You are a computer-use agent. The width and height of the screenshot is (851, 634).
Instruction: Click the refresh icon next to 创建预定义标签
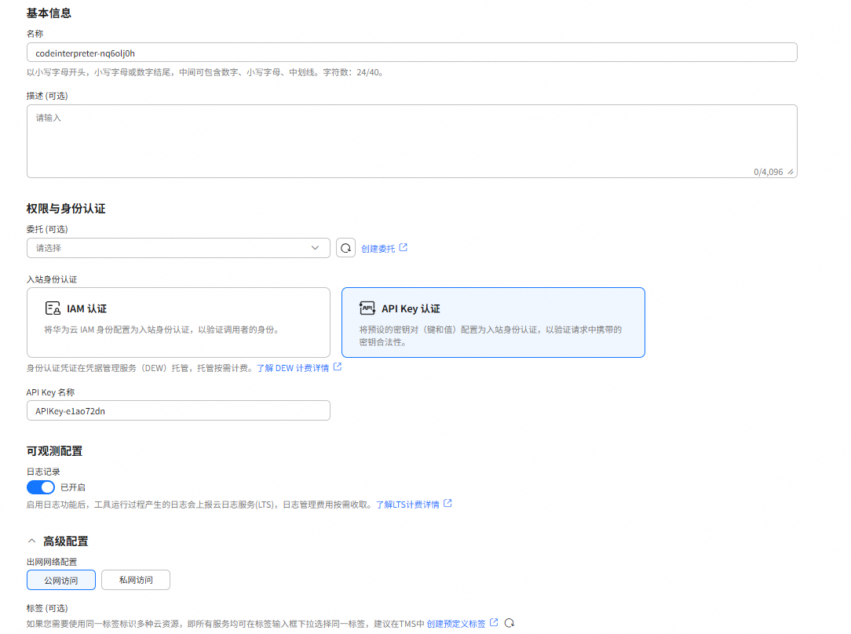tap(509, 623)
